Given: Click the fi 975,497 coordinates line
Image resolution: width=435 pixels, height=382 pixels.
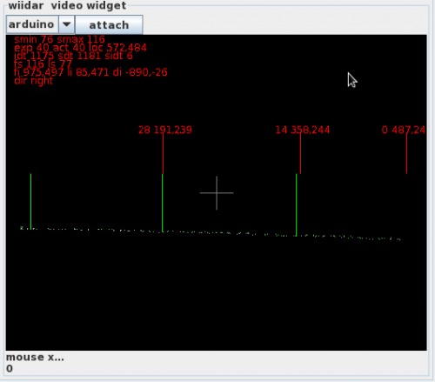Looking at the screenshot, I should (x=90, y=72).
